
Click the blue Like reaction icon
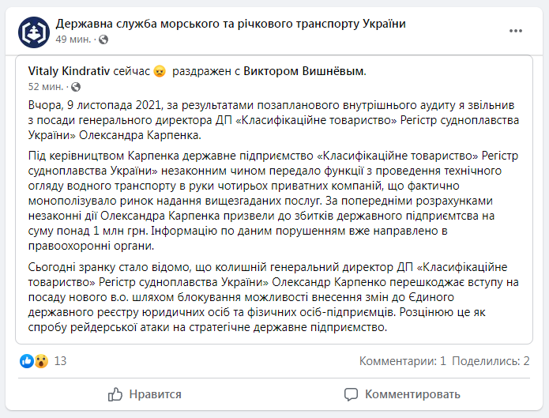[x=28, y=361]
